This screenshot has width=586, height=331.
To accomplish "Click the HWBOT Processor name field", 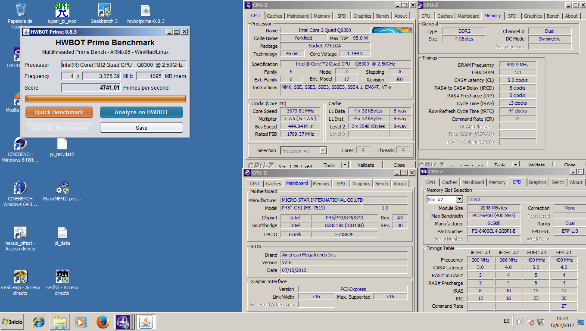I will pos(124,65).
